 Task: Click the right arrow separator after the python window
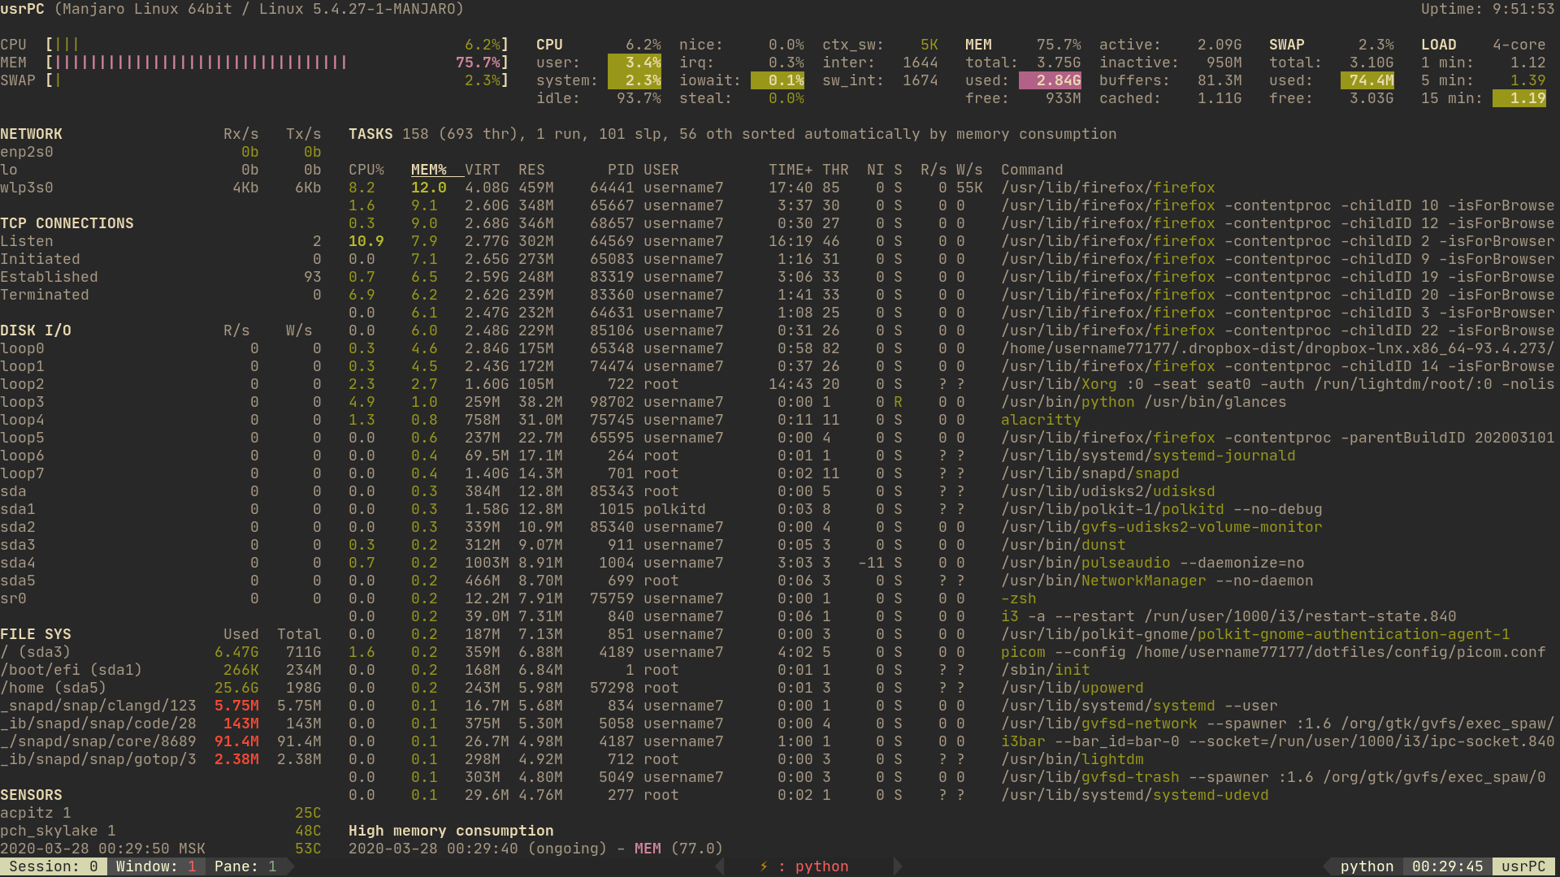(x=897, y=866)
